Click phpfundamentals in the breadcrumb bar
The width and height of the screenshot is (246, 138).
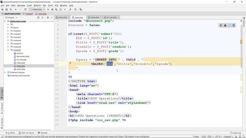click(x=12, y=14)
